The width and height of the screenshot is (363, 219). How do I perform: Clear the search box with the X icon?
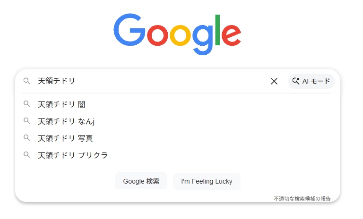(x=274, y=81)
